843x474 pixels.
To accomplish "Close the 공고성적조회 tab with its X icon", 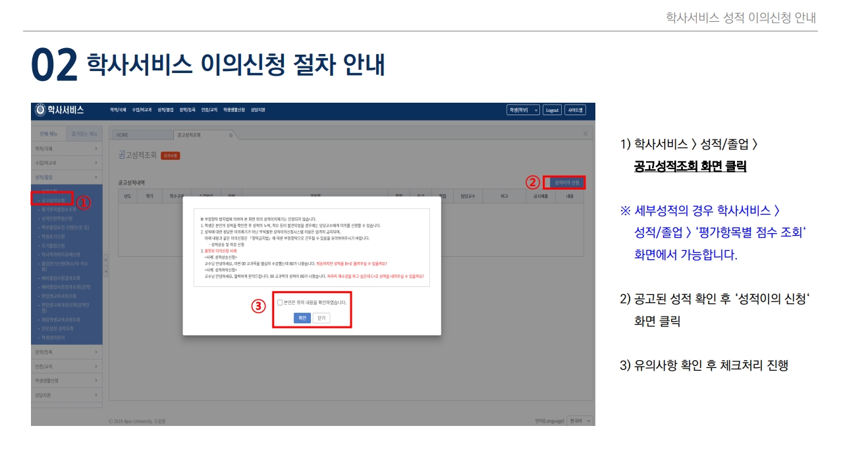I will pyautogui.click(x=231, y=135).
